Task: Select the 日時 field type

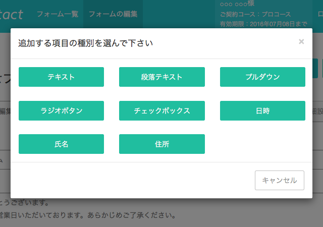Action: tap(262, 110)
